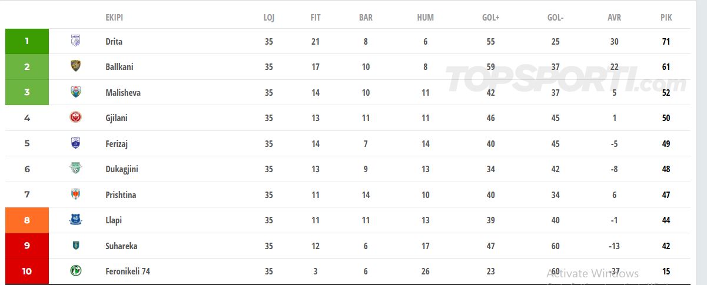Click the Malisheva club crest icon
Image resolution: width=707 pixels, height=285 pixels.
75,92
